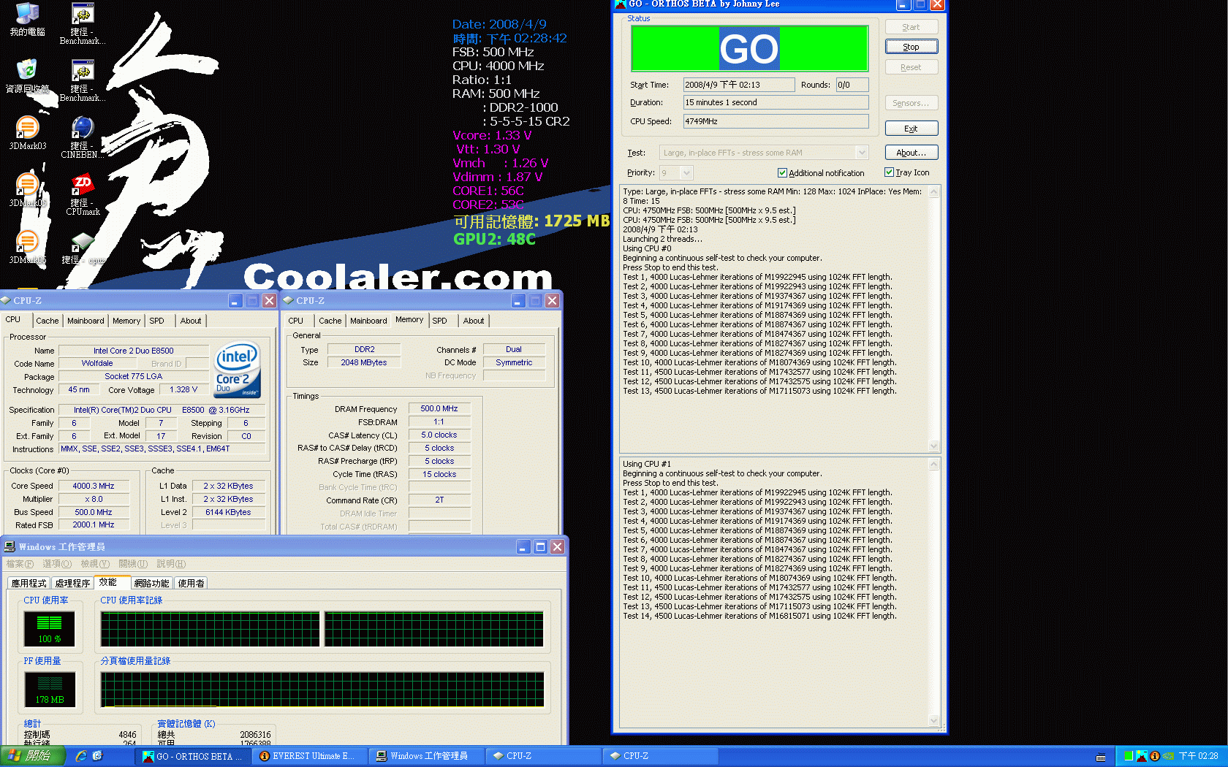1228x767 pixels.
Task: Open SPD tab in CPU-Z memory window
Action: point(439,321)
